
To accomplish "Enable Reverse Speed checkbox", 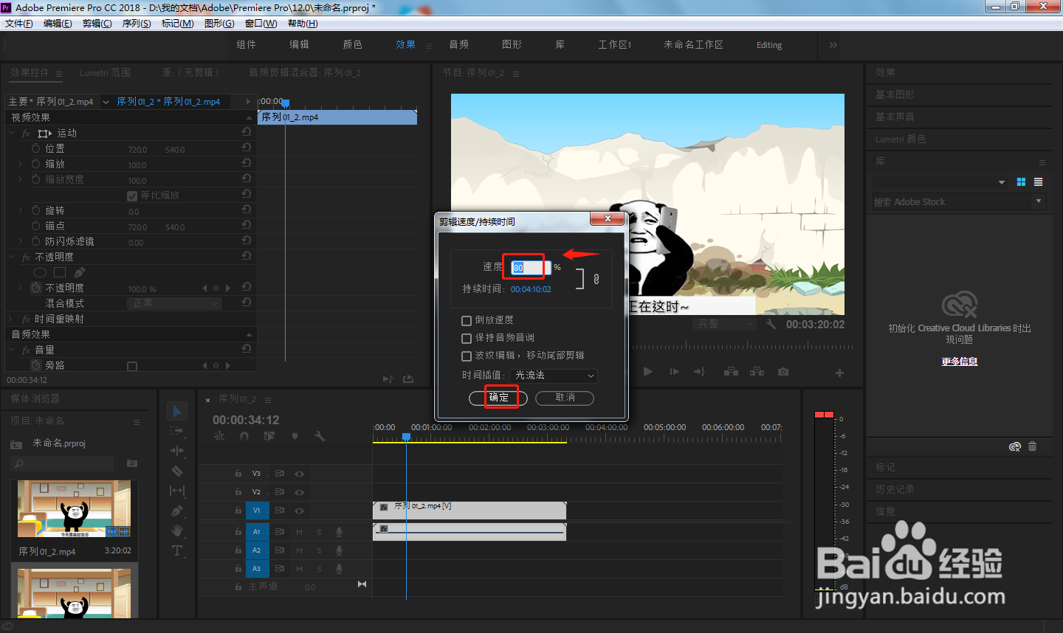I will [x=467, y=320].
